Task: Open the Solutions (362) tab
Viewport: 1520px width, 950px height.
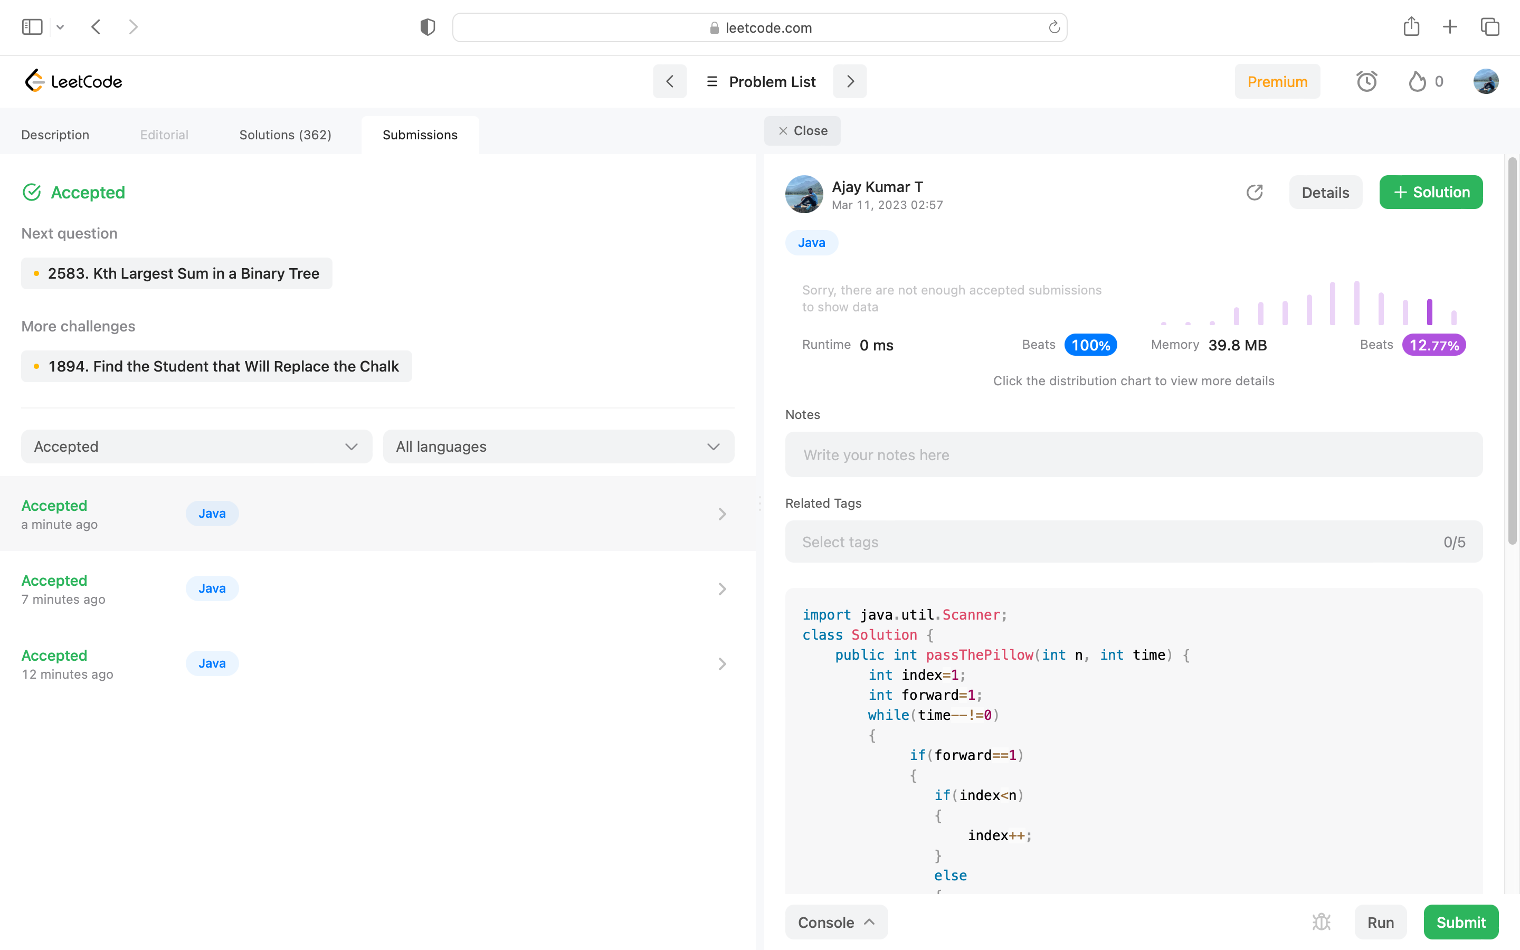Action: tap(285, 135)
